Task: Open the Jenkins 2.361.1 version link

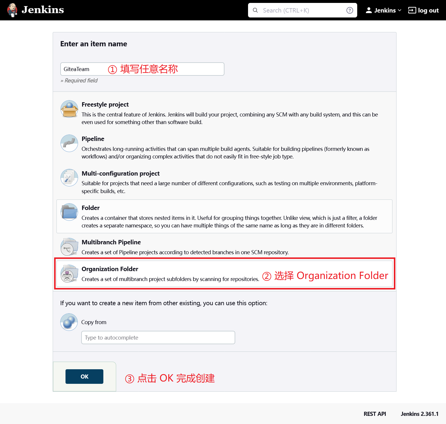Action: pos(420,414)
